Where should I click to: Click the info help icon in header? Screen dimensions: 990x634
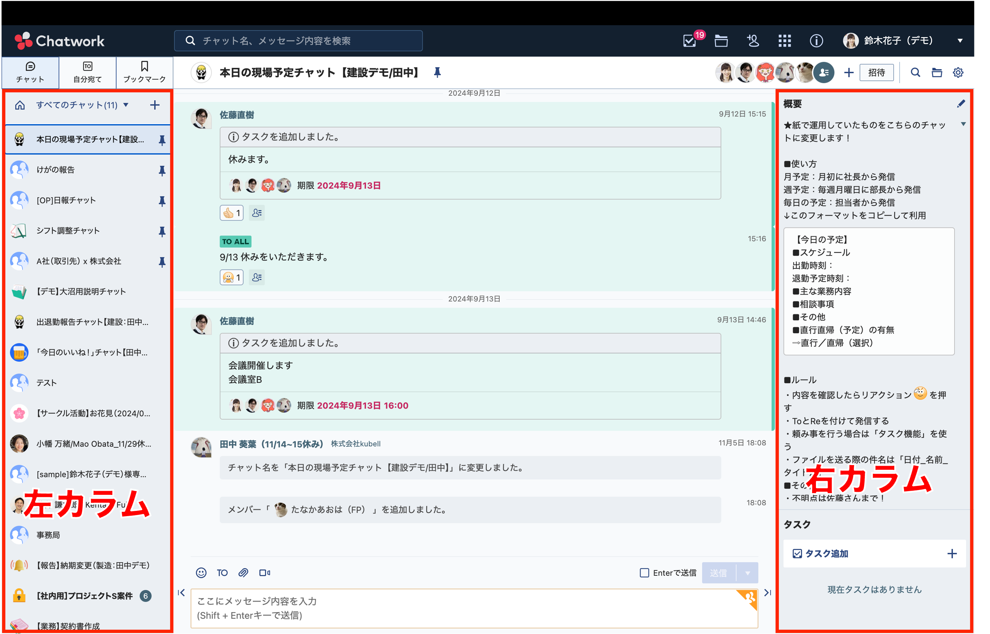point(817,41)
